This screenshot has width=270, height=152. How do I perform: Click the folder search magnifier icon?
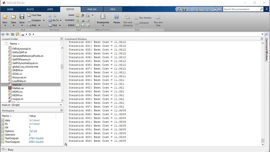tap(266, 34)
